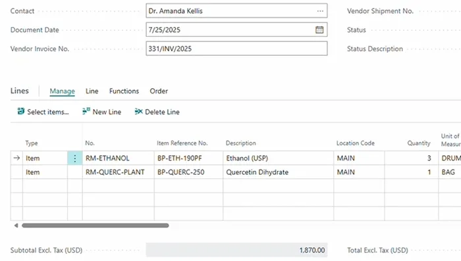Image resolution: width=461 pixels, height=261 pixels.
Task: Open the Contact lookup ellipsis button
Action: click(x=320, y=11)
